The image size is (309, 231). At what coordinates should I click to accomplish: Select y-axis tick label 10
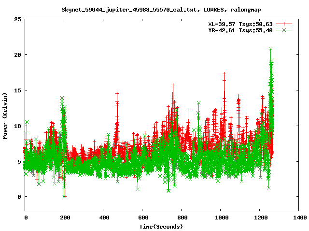[x=18, y=126]
